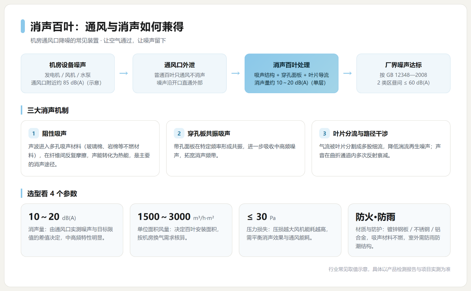The image size is (471, 291).
Task: Select the 防火•防雨 material card
Action: (x=399, y=230)
